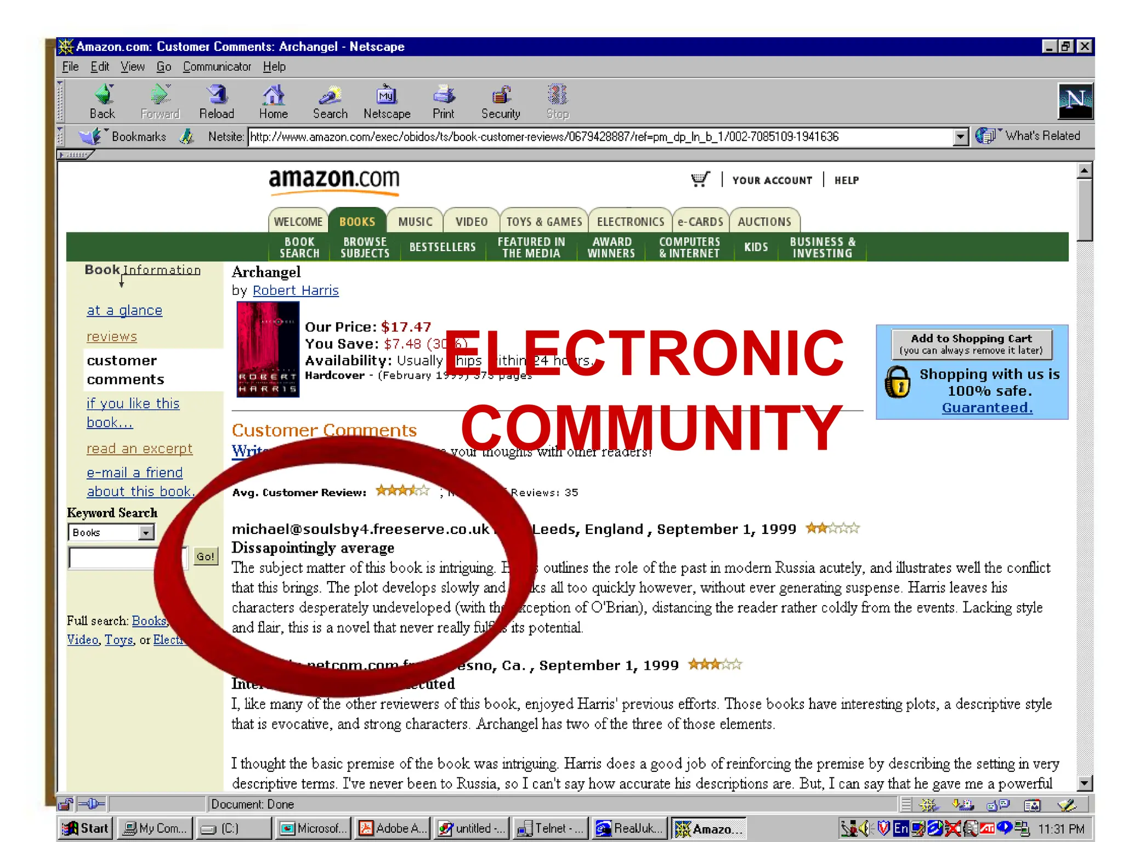The image size is (1123, 842).
Task: Click the Netsite URL address field
Action: pyautogui.click(x=600, y=136)
